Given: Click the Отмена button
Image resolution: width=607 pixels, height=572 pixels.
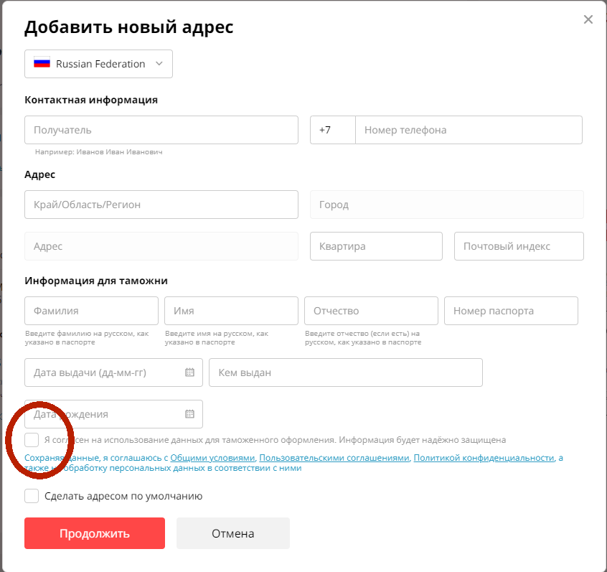Looking at the screenshot, I should [232, 533].
